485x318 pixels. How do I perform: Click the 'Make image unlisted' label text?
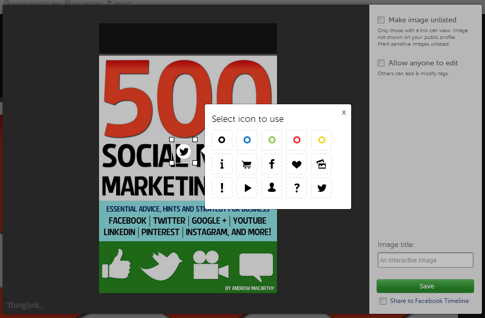point(422,20)
